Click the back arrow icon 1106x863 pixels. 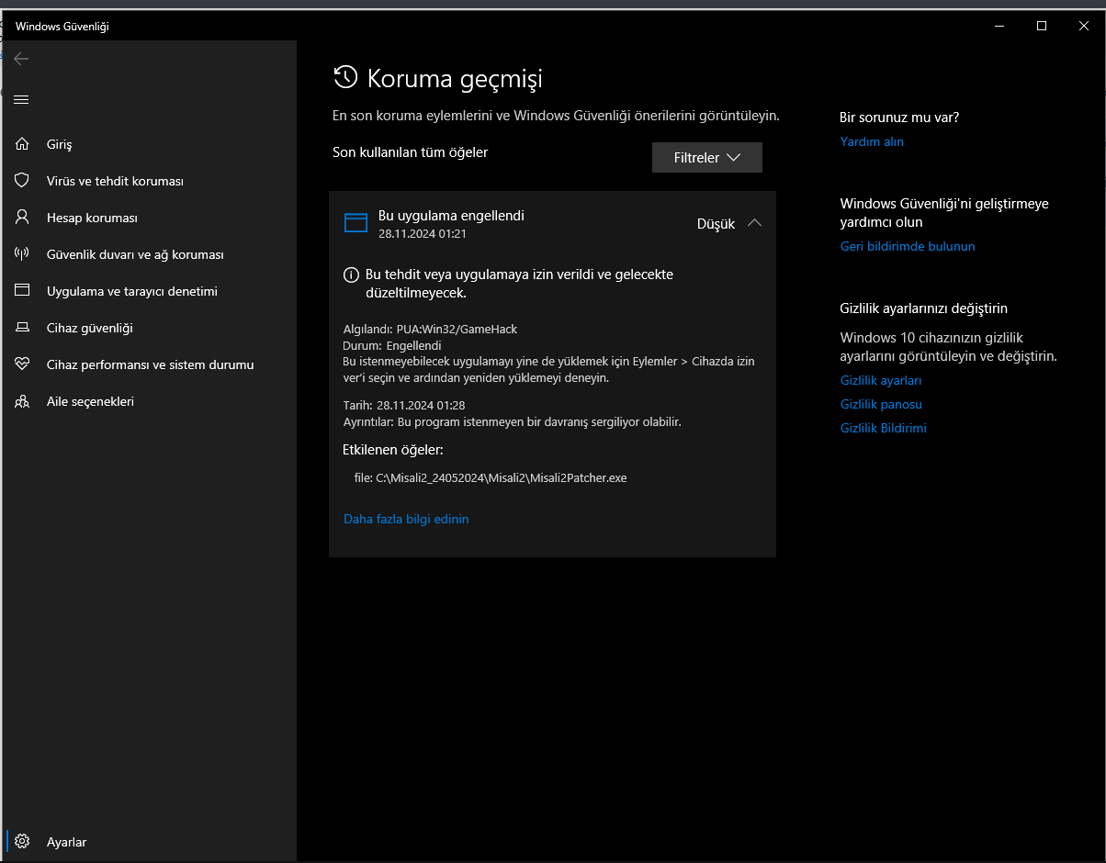click(x=21, y=59)
